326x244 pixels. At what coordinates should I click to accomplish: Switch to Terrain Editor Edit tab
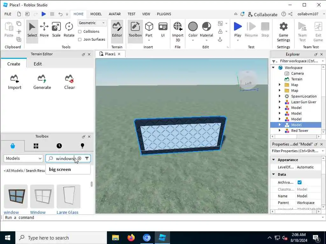click(38, 64)
